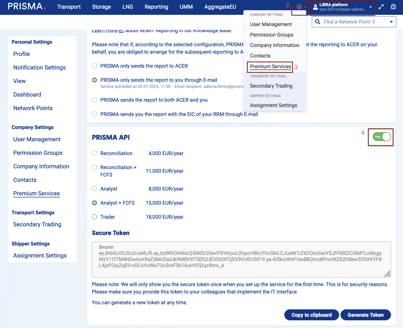Screen dimensions: 403x328
Task: Open Company Information in the sidebar
Action: point(41,166)
